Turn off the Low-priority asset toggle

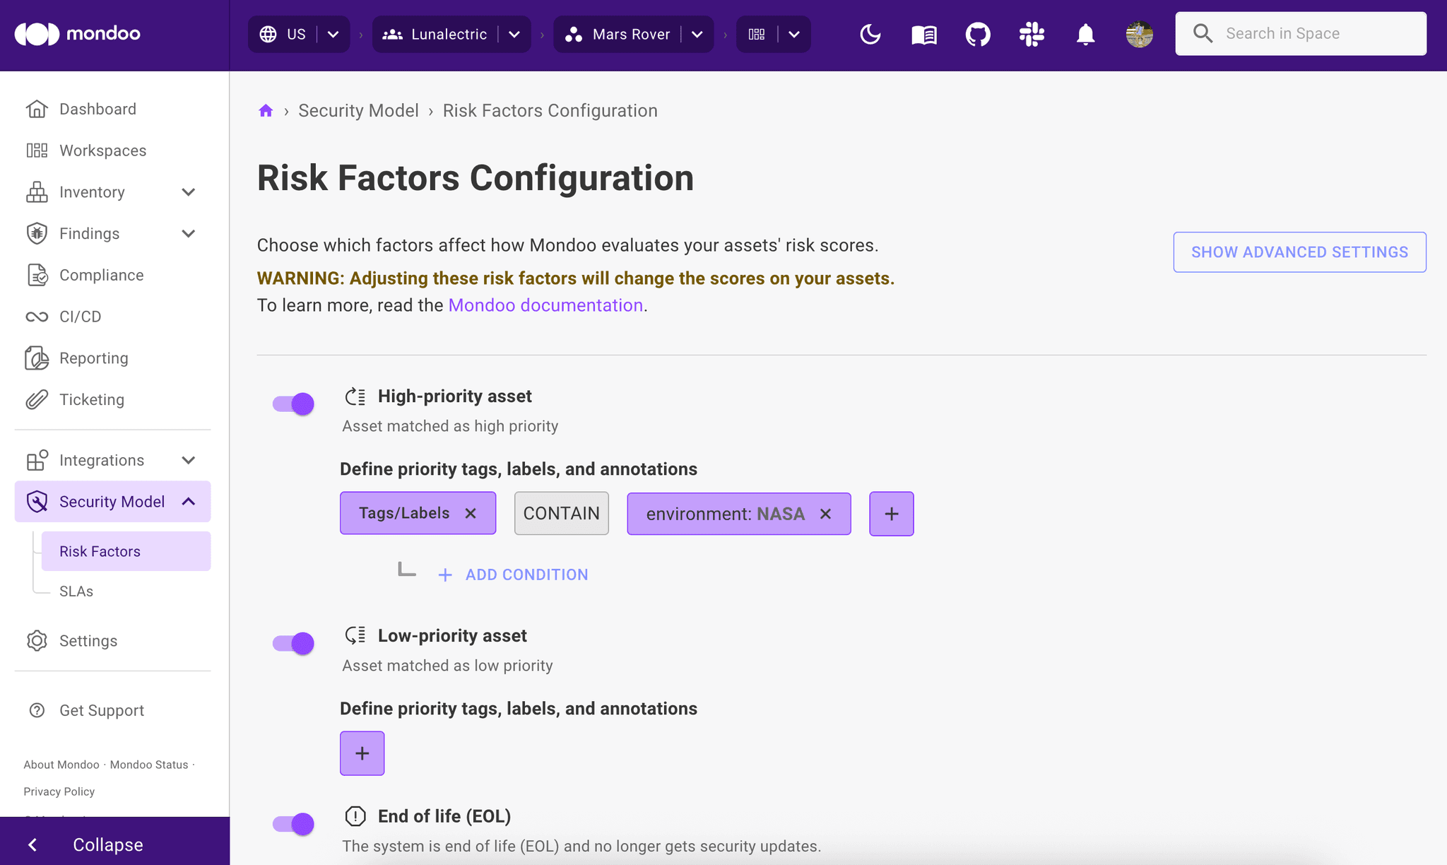click(293, 642)
